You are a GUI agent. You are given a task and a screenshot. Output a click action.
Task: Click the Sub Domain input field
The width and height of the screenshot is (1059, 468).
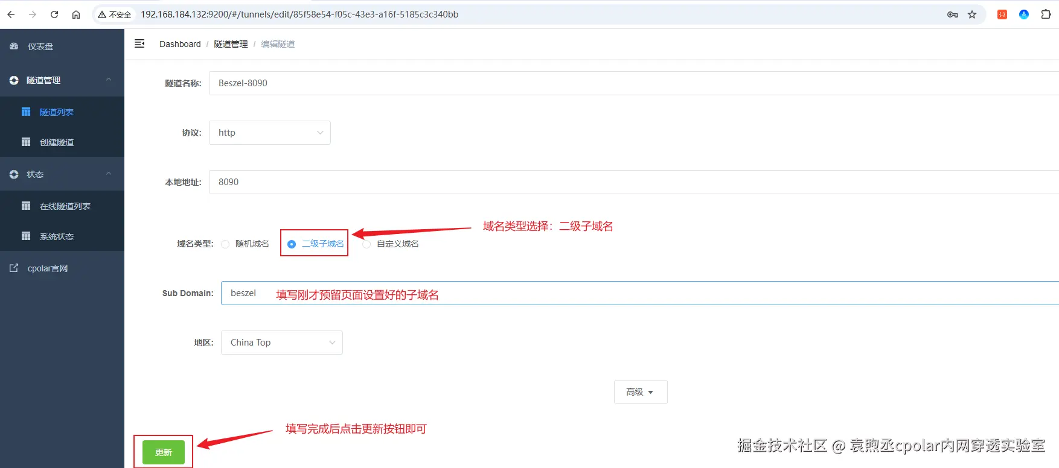click(x=640, y=293)
